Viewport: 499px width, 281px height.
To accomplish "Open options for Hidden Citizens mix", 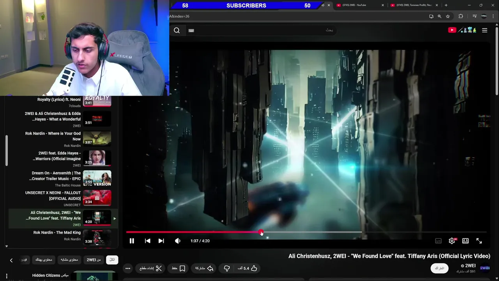I will (x=7, y=276).
